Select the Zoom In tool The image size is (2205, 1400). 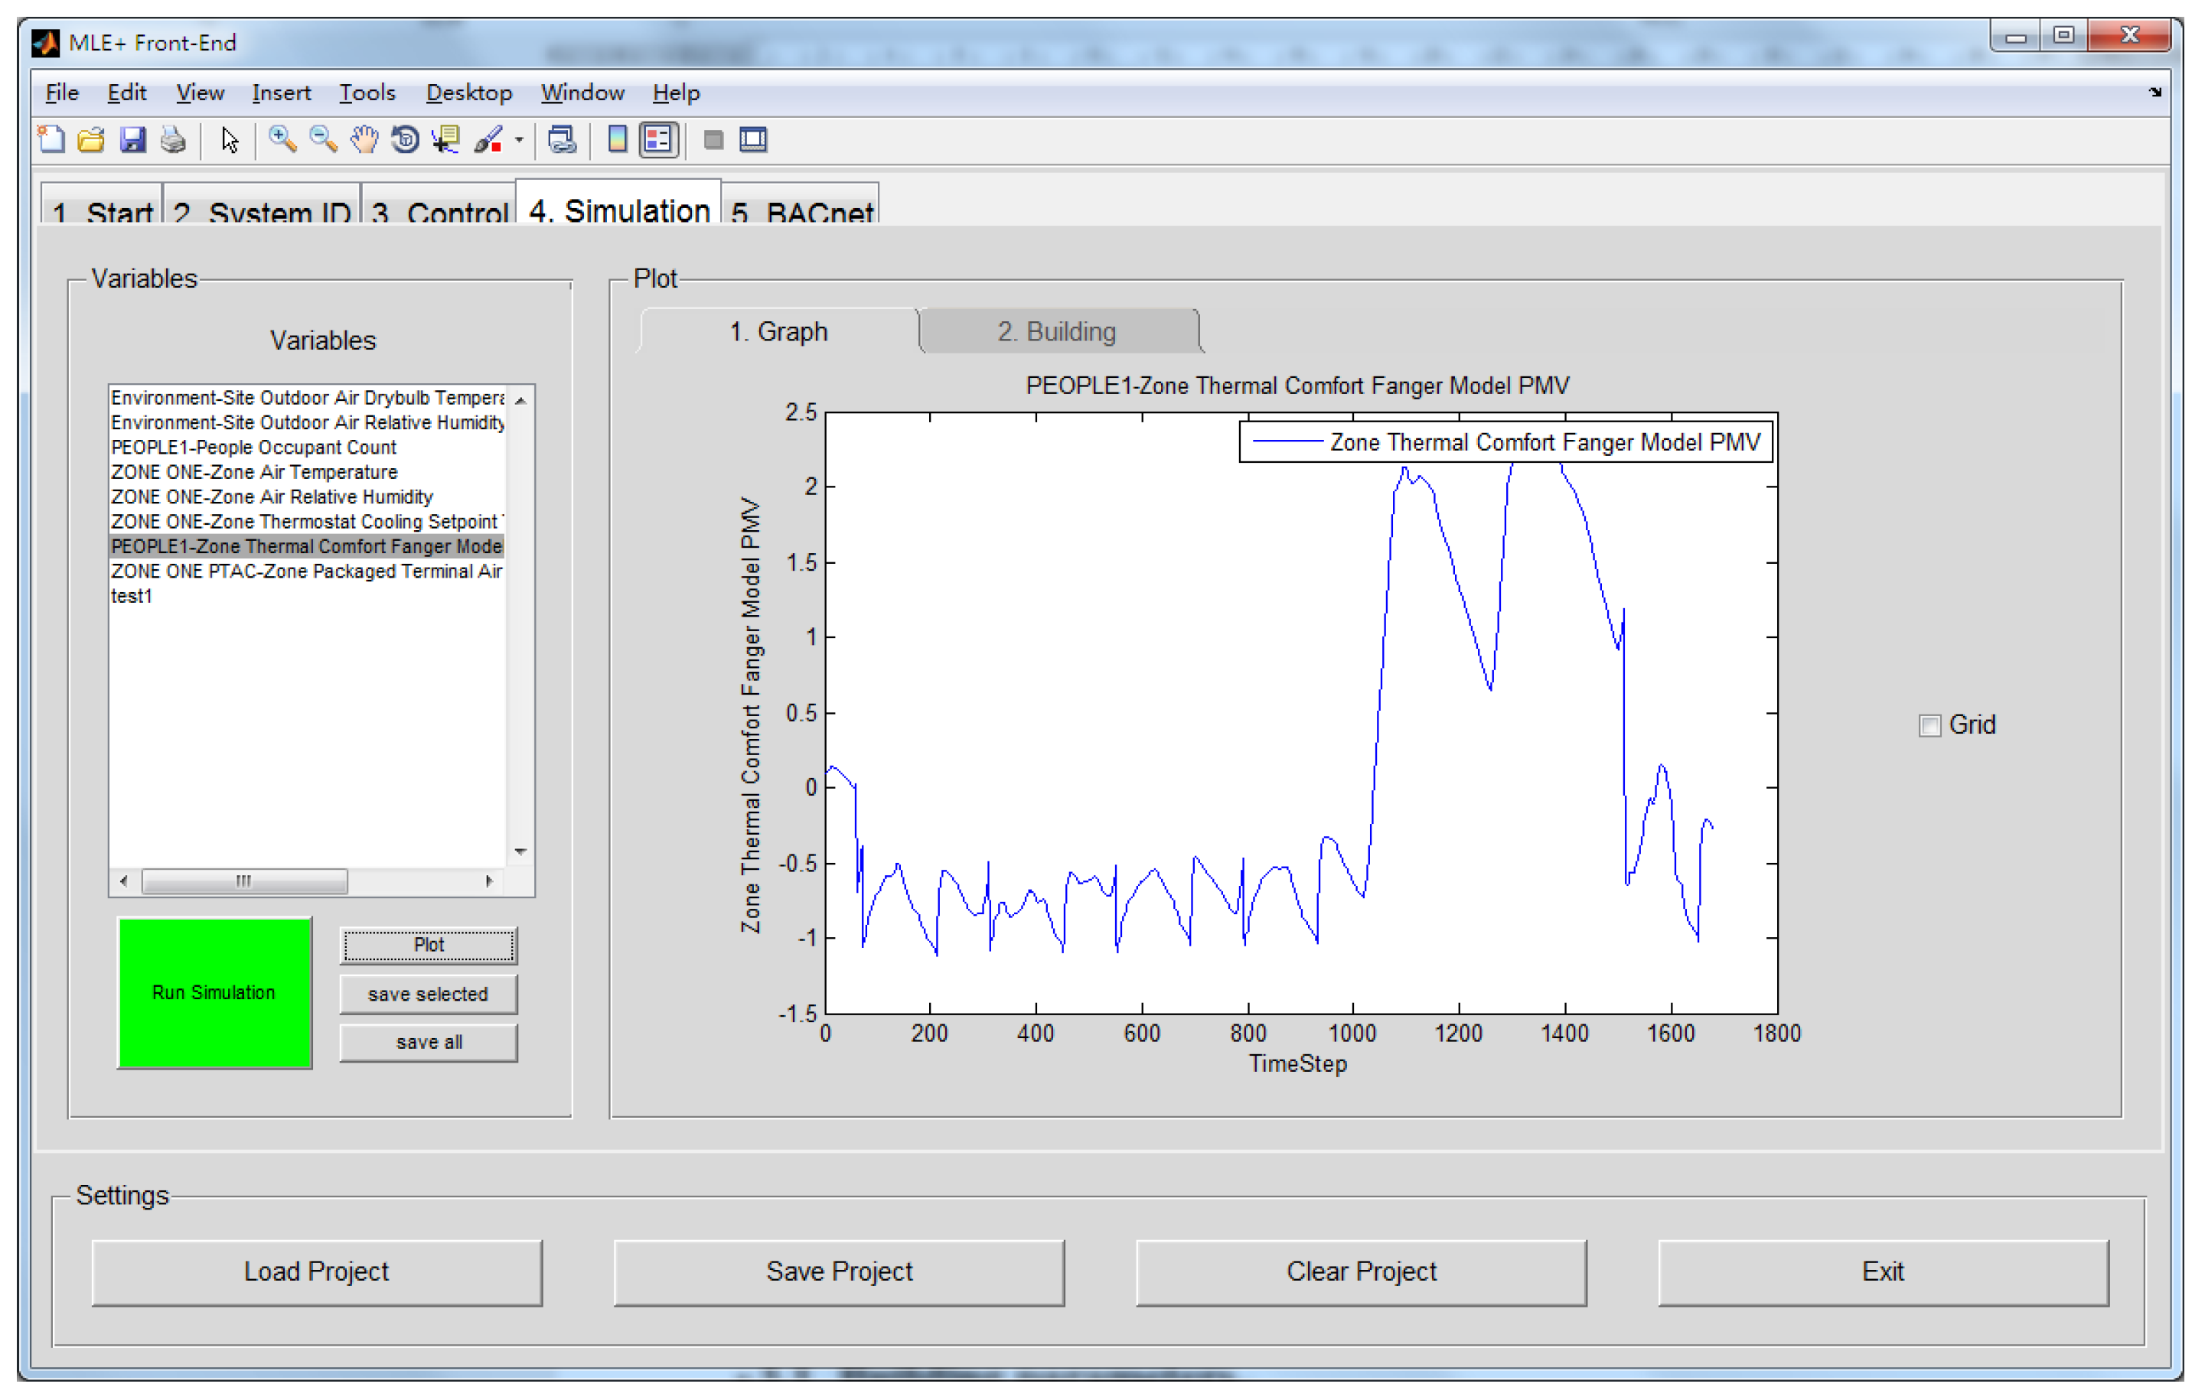tap(282, 140)
